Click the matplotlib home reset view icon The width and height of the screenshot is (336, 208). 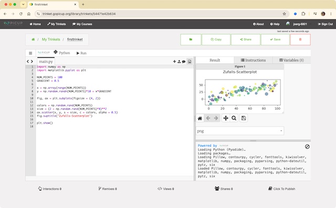point(199,118)
